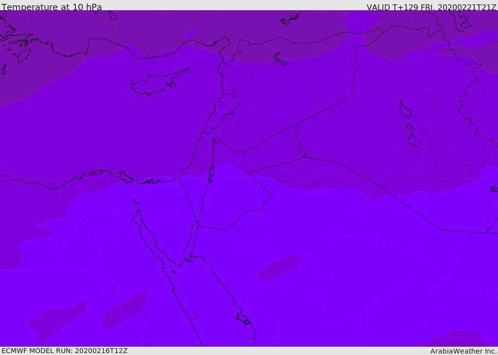The width and height of the screenshot is (498, 355).
Task: Click the large lake in the top-right corner
Action: click(460, 19)
